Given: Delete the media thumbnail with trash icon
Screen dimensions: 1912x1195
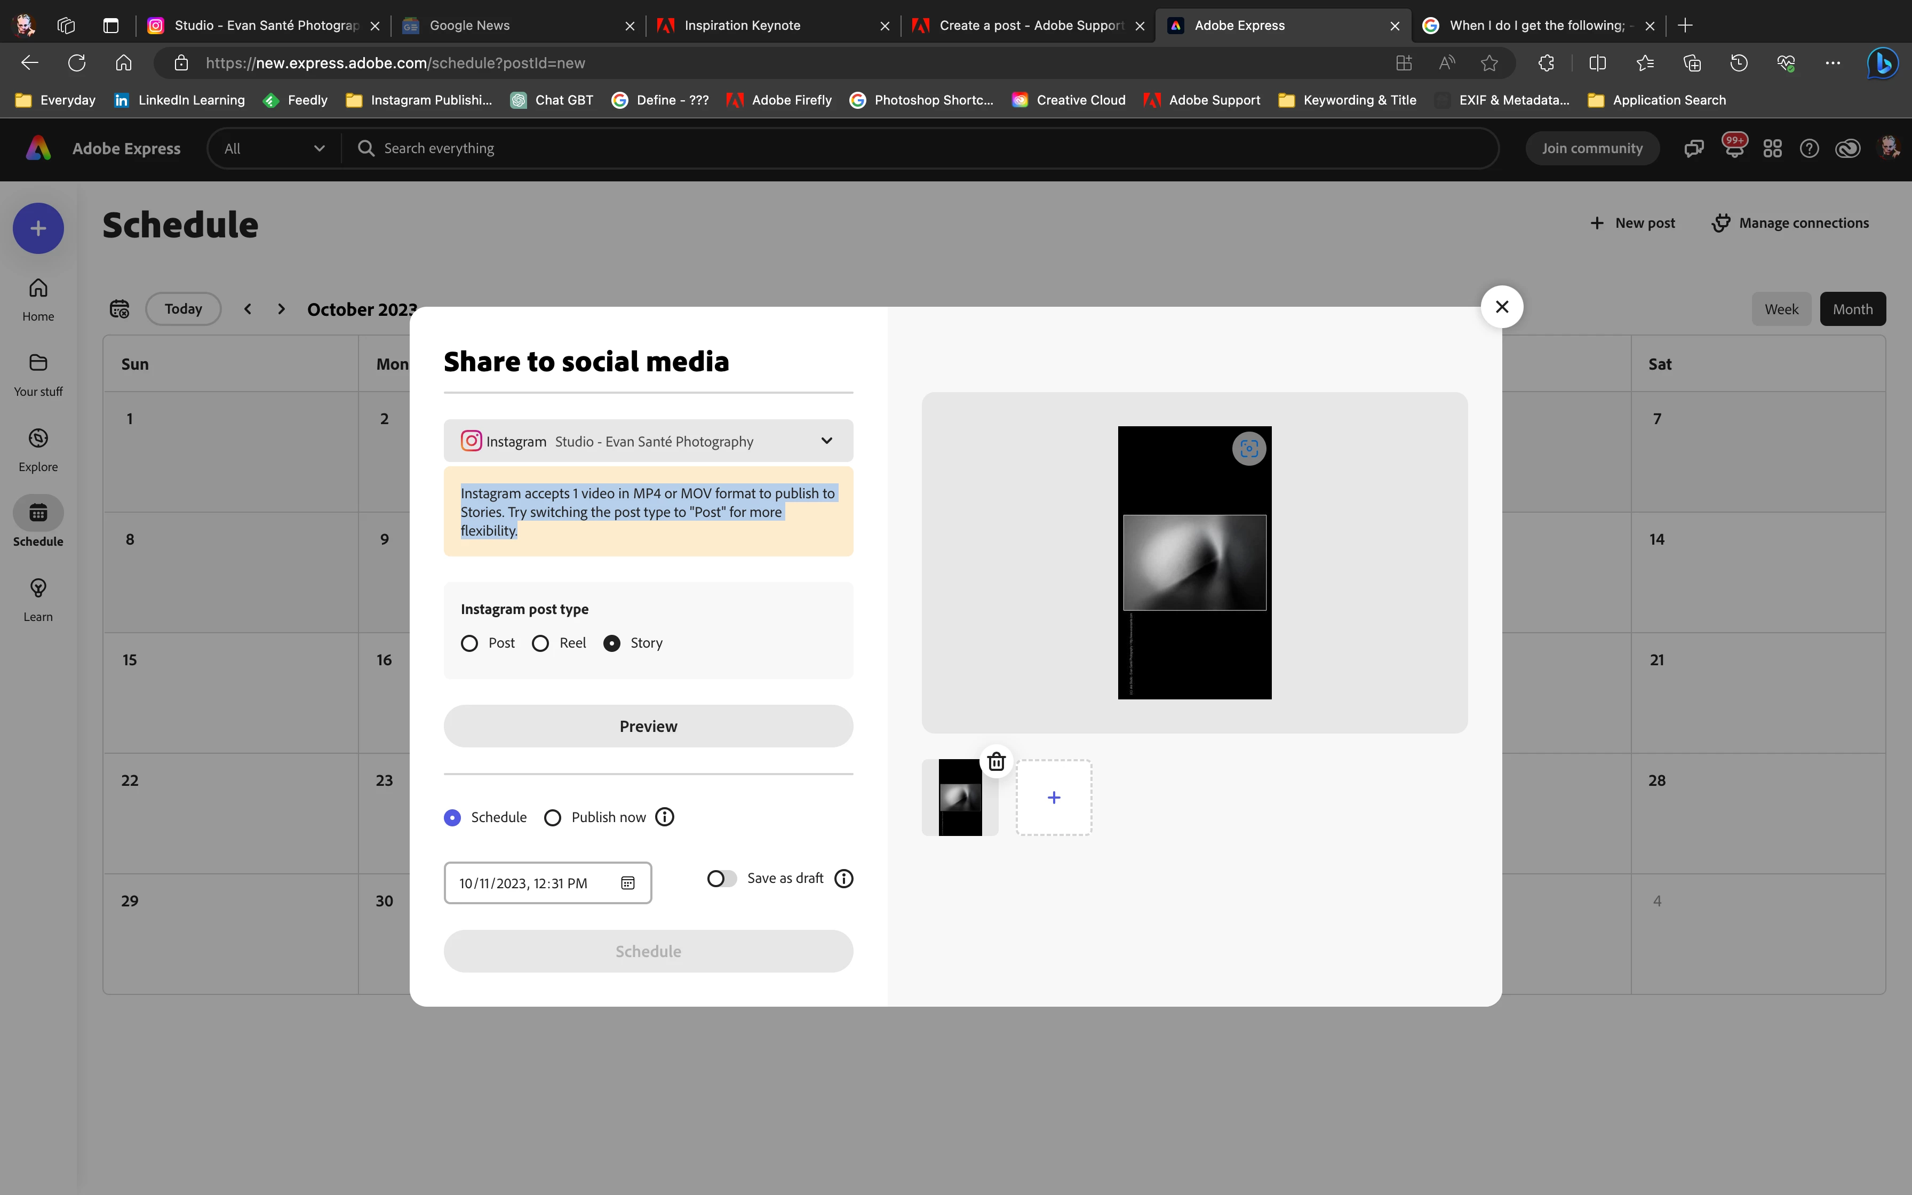Looking at the screenshot, I should (997, 761).
